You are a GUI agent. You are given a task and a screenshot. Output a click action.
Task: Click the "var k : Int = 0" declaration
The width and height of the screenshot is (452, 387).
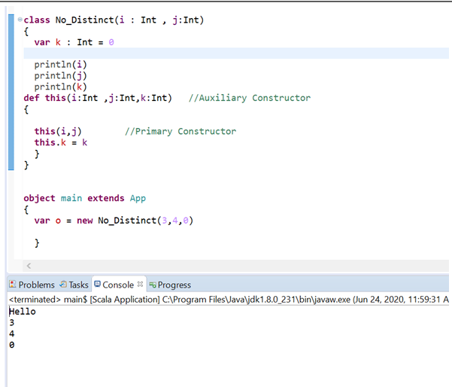tap(74, 42)
